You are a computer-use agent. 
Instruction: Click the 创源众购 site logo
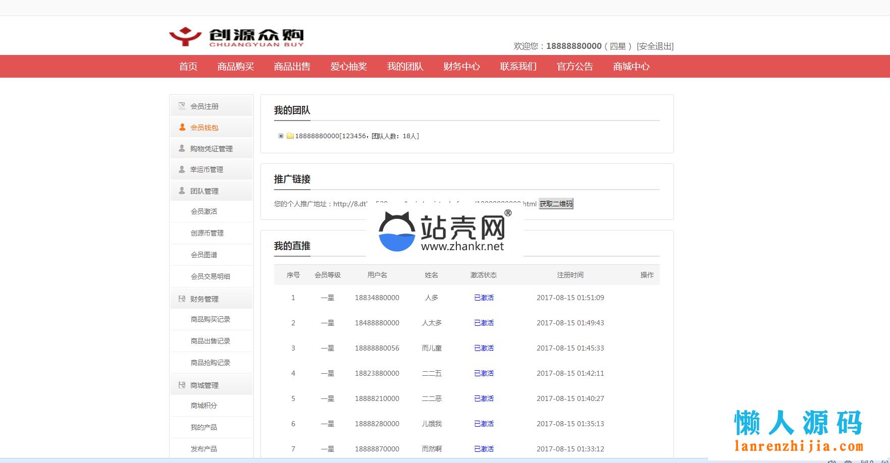click(x=236, y=37)
